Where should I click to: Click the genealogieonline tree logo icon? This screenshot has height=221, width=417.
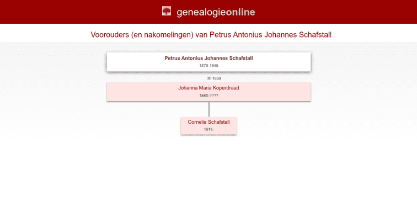pos(167,11)
